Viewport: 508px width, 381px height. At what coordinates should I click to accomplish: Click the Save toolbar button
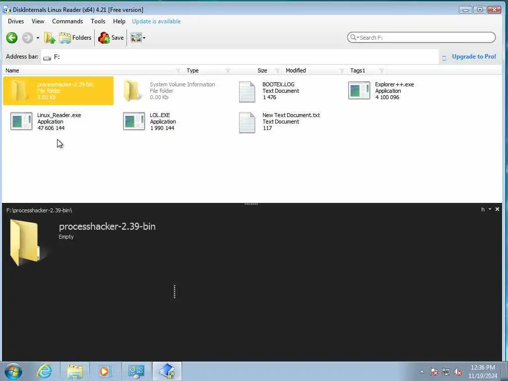[x=111, y=38]
